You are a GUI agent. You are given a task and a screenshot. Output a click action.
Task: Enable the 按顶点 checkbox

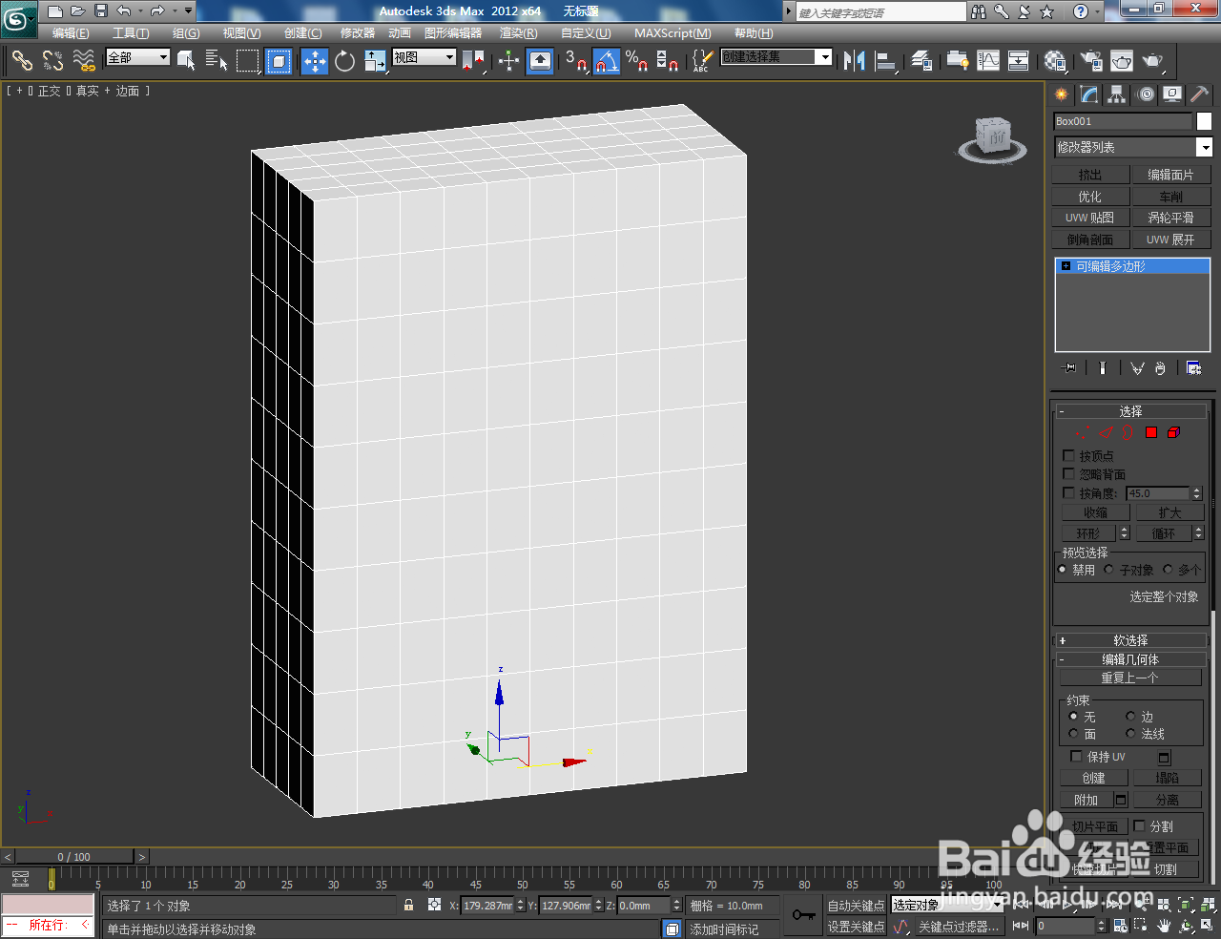coord(1068,455)
